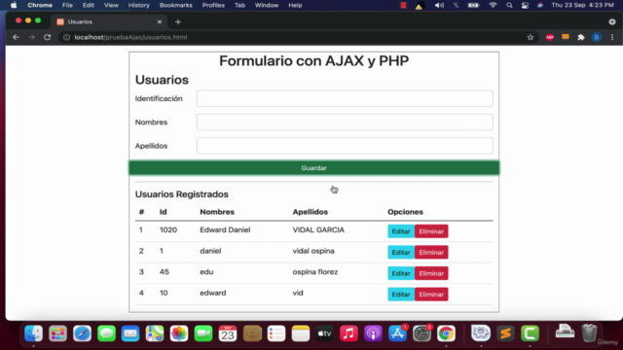
Task: Open Sublime Text from the Dock
Action: [x=505, y=333]
